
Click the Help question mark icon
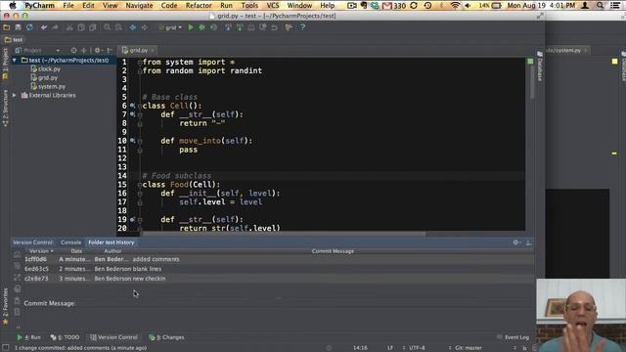[x=302, y=27]
